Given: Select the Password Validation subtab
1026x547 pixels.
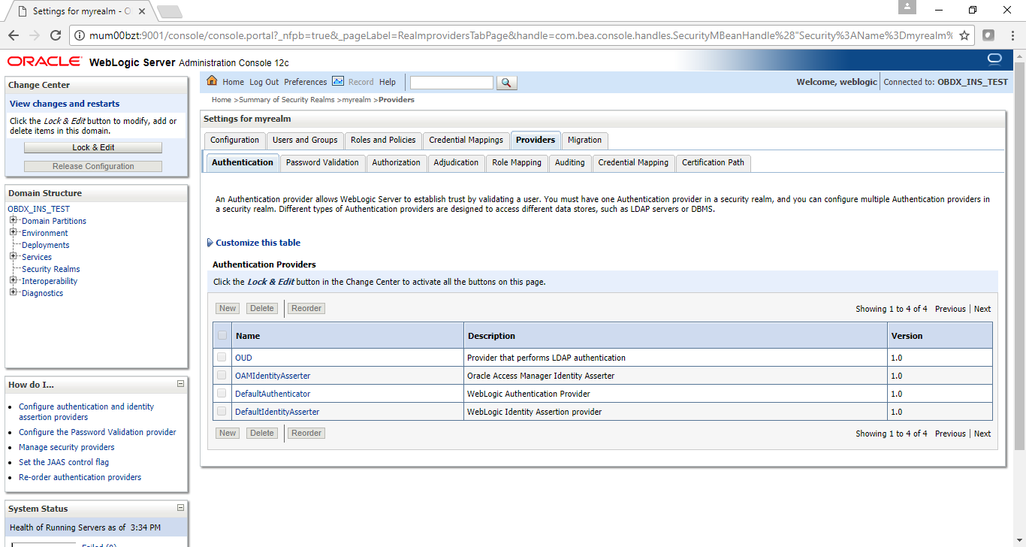Looking at the screenshot, I should tap(323, 162).
